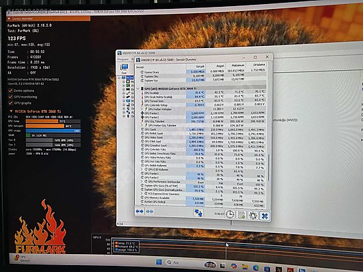363x272 pixels.
Task: Expand the GPU Hatları Voltajları sub-group
Action: [142, 109]
